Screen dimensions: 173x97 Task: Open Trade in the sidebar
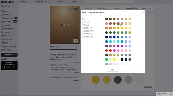[x=5, y=32]
